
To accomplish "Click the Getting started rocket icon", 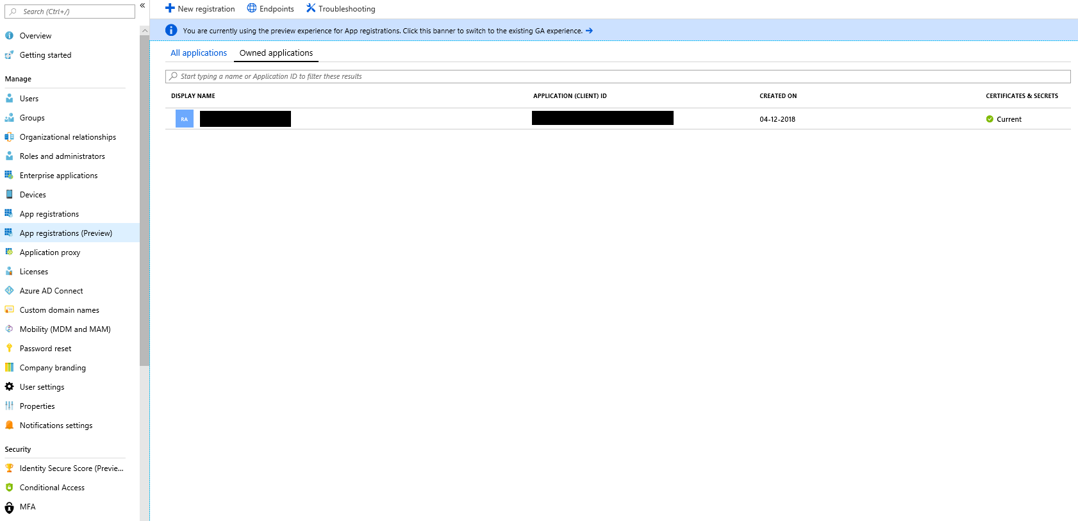I will tap(9, 55).
